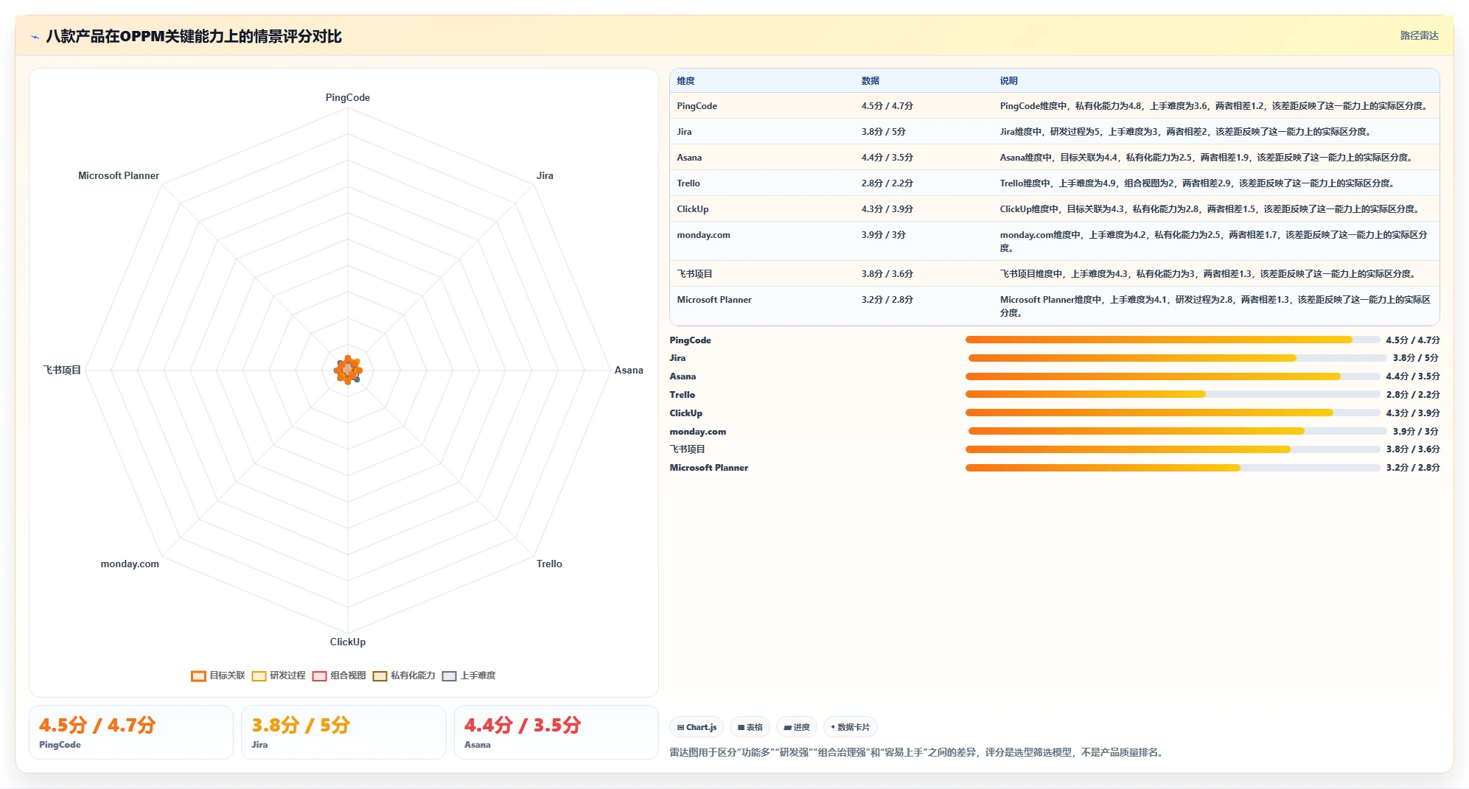
Task: Click the 路径雷达 label in the header
Action: [1420, 35]
